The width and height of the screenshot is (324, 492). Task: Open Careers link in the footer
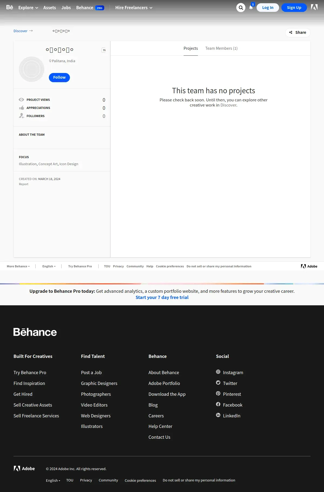click(x=156, y=416)
